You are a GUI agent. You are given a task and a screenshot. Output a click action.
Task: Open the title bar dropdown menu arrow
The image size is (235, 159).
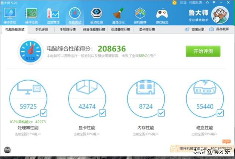pyautogui.click(x=214, y=2)
